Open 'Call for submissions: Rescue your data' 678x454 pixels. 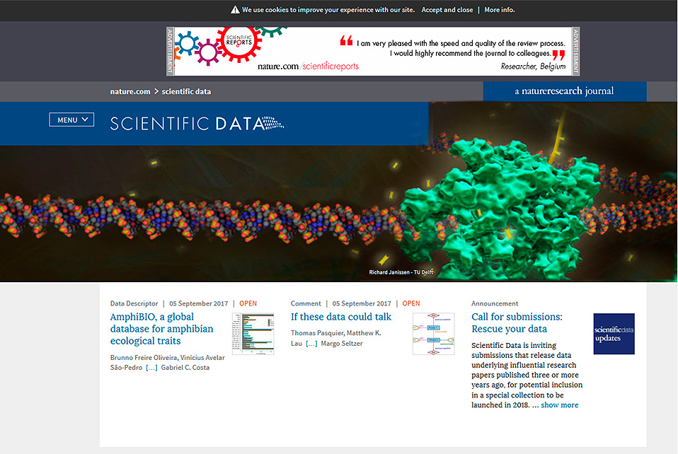click(x=517, y=322)
